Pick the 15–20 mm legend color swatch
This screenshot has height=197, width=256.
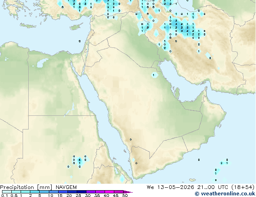[63, 192]
